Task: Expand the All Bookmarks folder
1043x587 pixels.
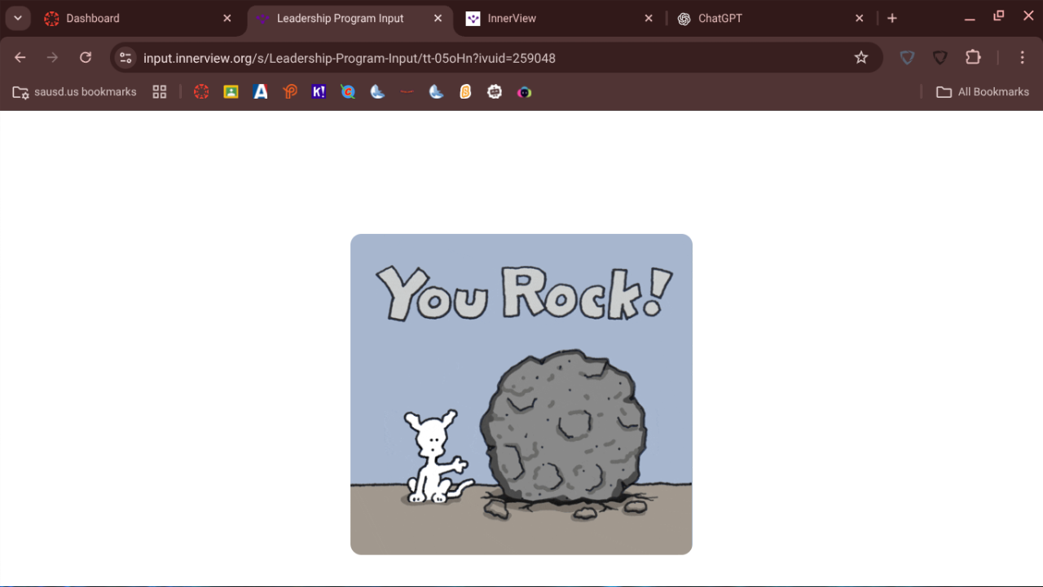Action: (x=983, y=92)
